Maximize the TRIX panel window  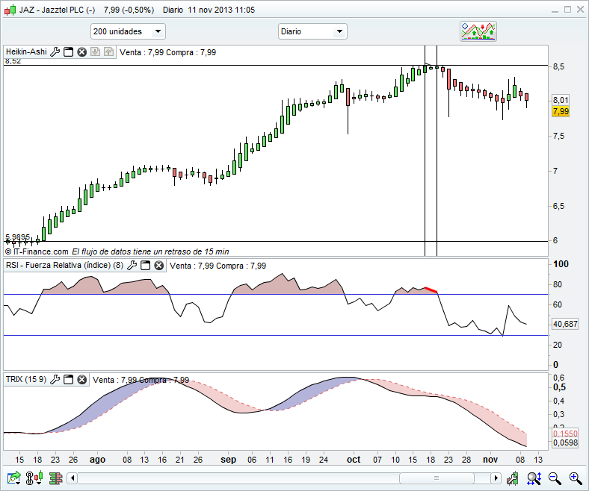[68, 379]
